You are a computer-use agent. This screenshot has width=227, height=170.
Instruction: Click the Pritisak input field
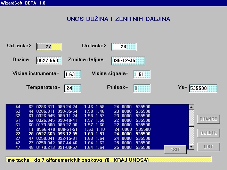(x=142, y=88)
